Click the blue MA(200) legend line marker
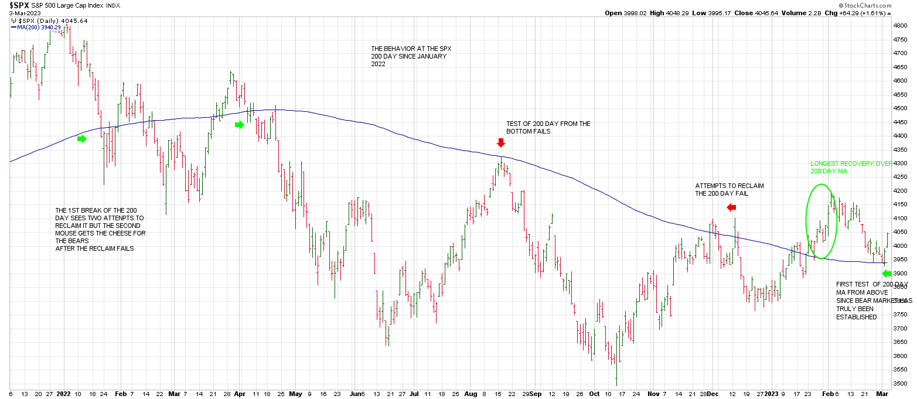Image resolution: width=917 pixels, height=399 pixels. 14,27
